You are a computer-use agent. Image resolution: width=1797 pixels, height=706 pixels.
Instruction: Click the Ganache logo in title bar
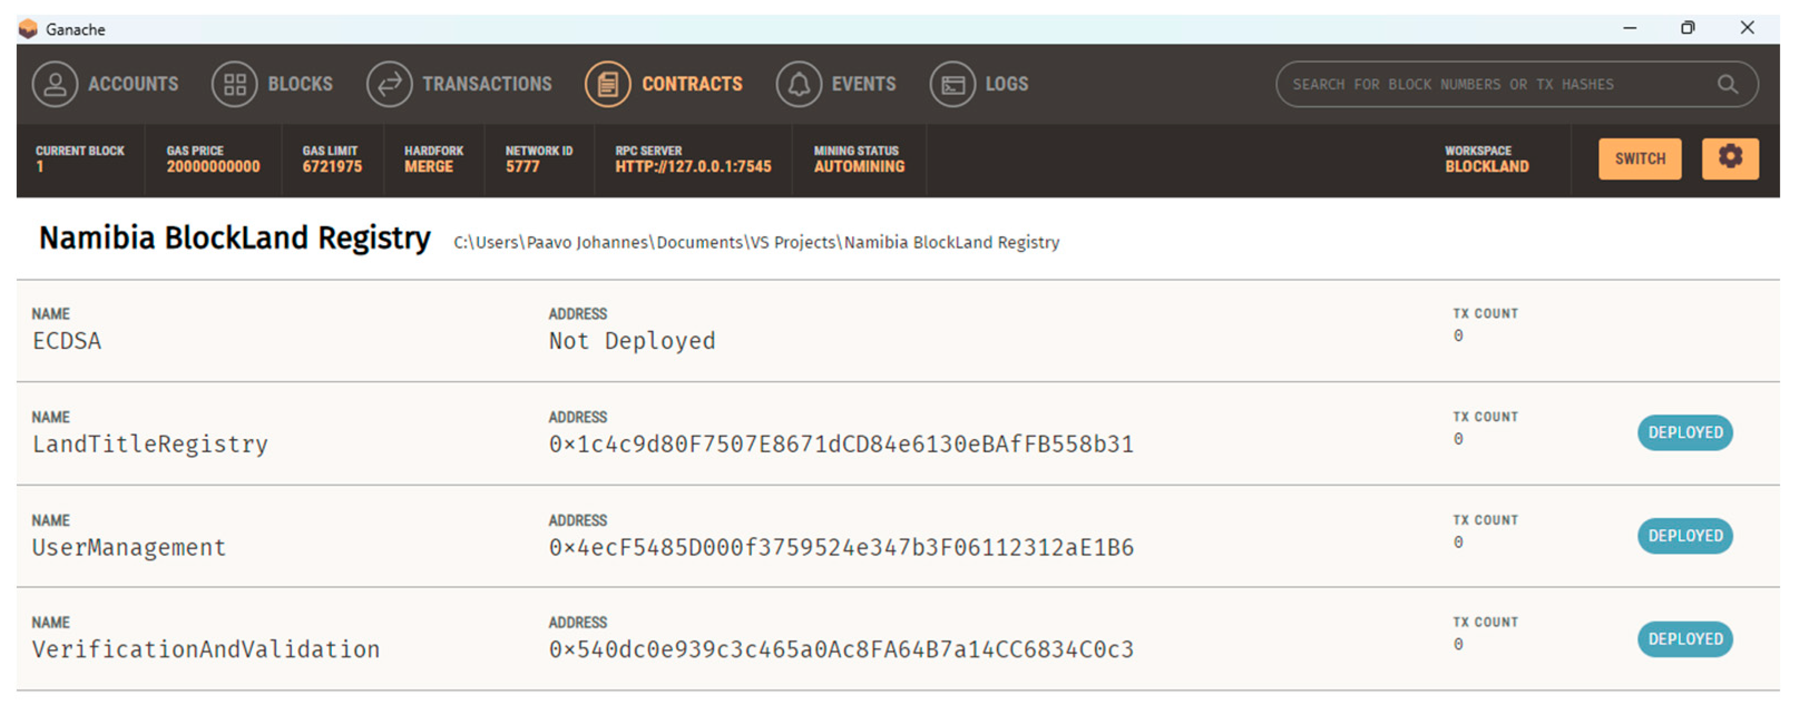pyautogui.click(x=28, y=29)
